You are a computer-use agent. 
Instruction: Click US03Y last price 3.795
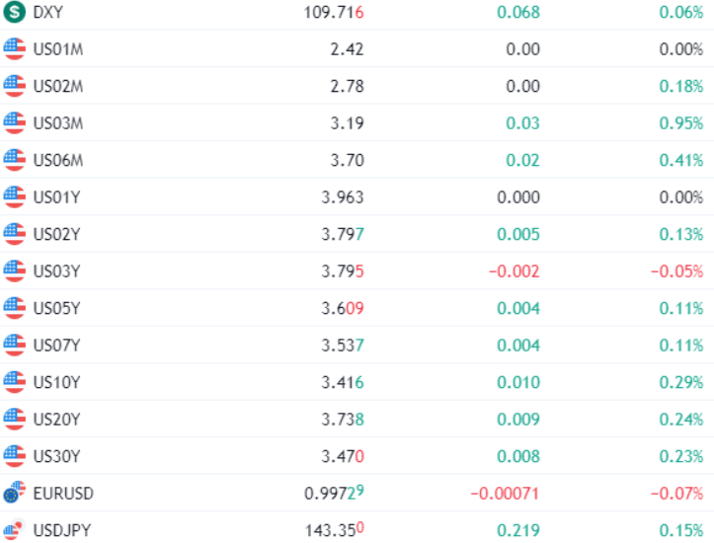(343, 271)
